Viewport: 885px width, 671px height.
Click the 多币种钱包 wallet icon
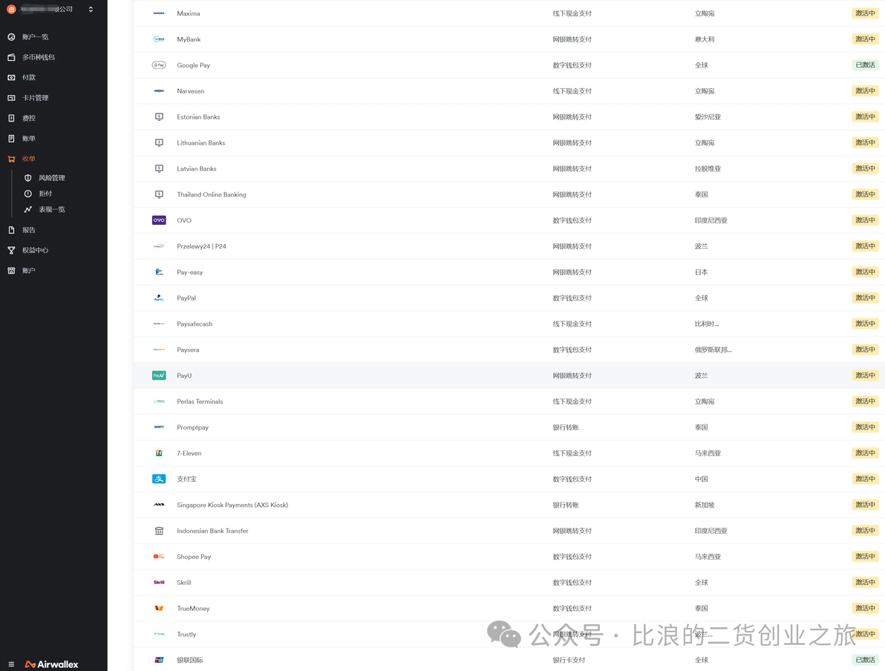(11, 57)
